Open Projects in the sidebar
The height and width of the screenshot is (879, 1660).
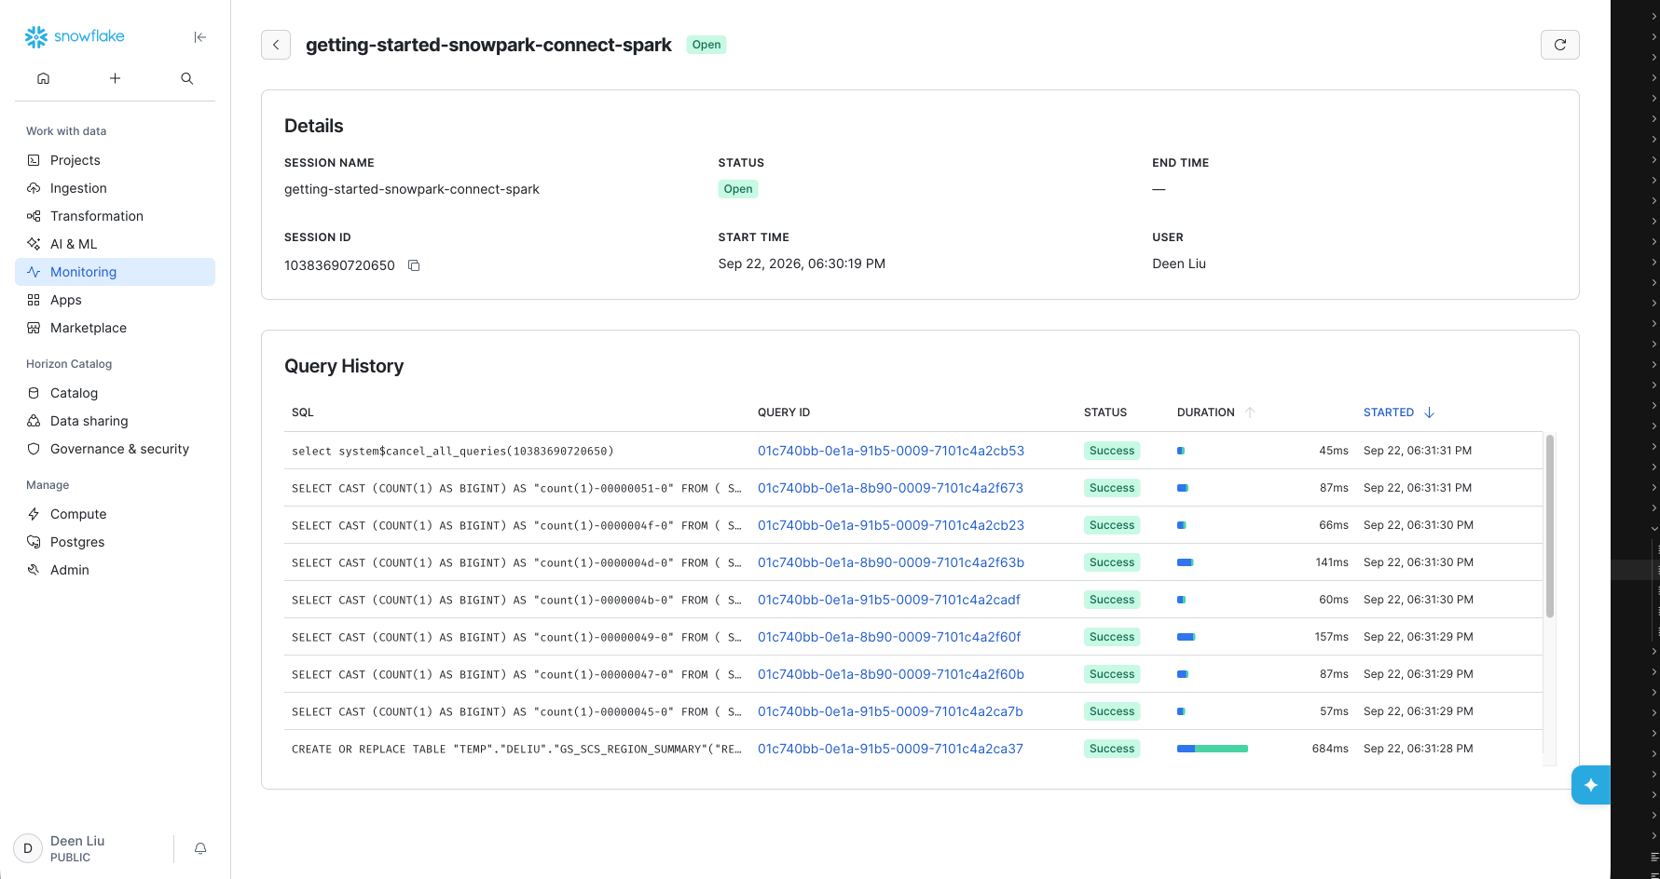pos(115,160)
